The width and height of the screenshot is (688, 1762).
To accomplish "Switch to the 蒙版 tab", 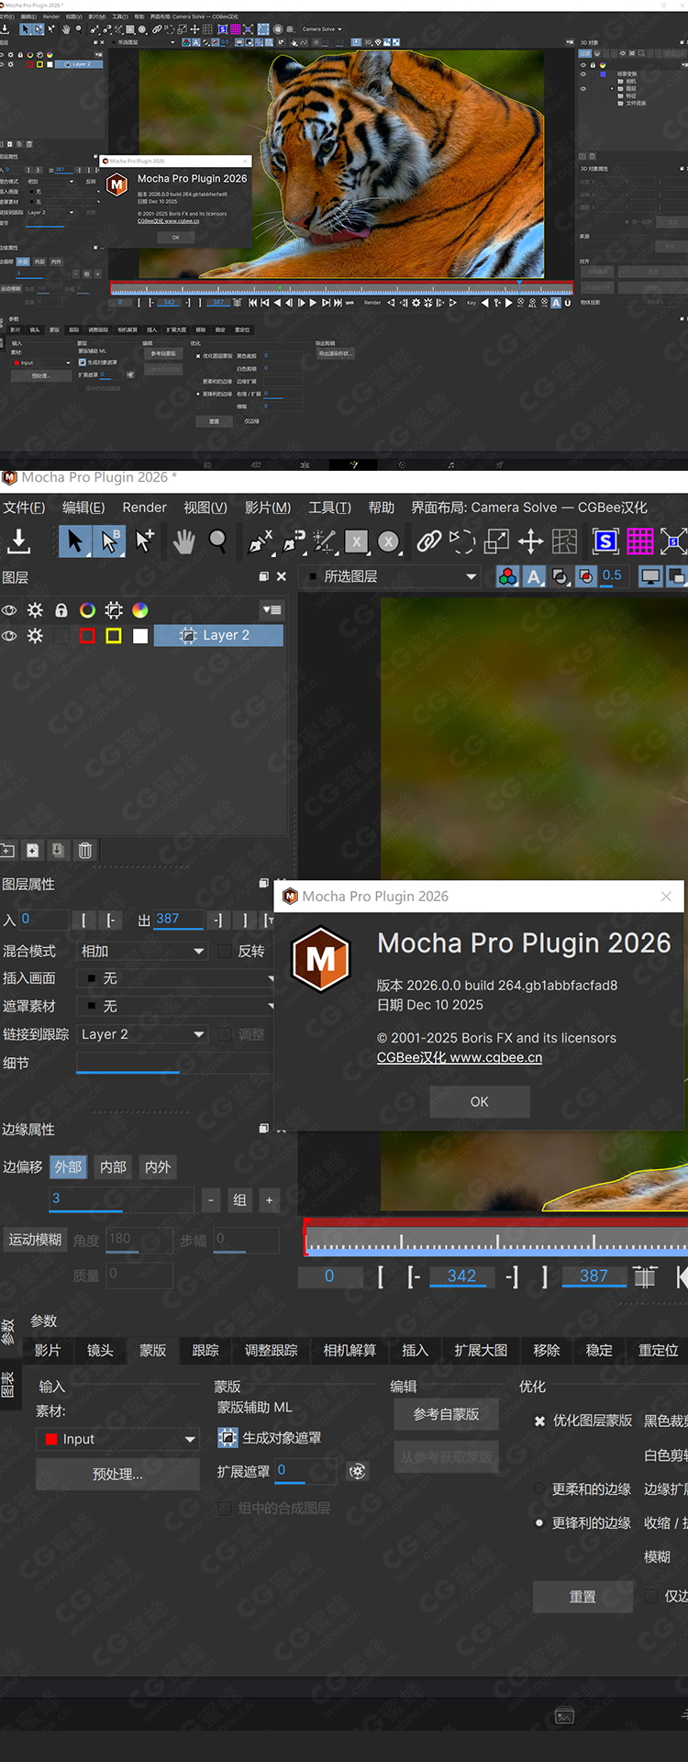I will click(x=152, y=1351).
